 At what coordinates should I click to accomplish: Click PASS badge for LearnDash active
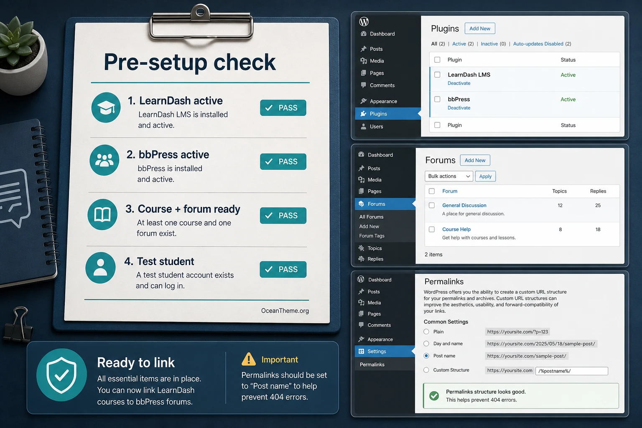tap(283, 108)
